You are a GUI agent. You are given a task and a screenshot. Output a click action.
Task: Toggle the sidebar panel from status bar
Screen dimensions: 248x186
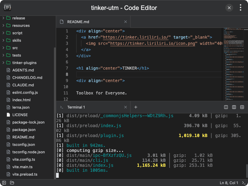[4, 183]
